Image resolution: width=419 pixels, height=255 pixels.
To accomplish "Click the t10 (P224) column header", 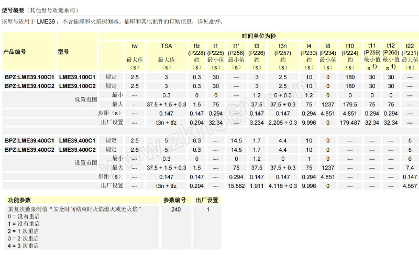I will pos(350,56).
